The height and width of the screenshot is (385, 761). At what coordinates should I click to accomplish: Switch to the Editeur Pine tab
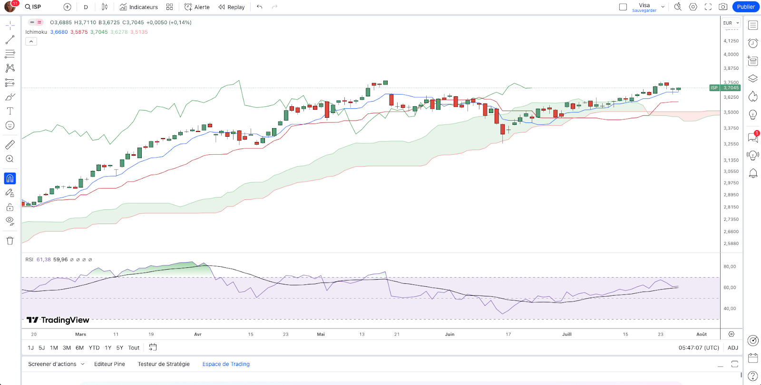109,364
